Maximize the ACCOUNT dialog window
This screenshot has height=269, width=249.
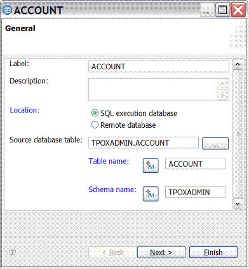pos(222,10)
